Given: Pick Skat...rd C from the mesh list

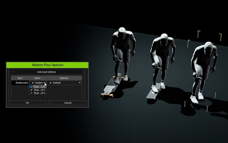Looking at the screenshot, I should 39,93.
